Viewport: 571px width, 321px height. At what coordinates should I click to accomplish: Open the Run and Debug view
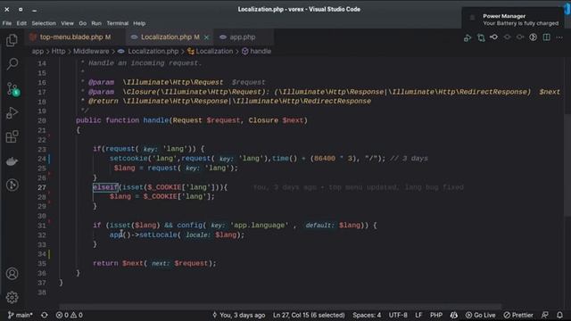click(x=12, y=113)
